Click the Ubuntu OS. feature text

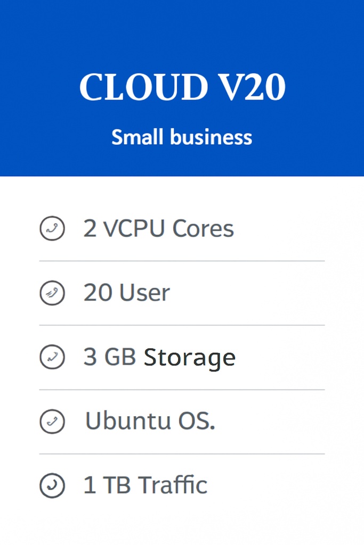click(x=150, y=422)
